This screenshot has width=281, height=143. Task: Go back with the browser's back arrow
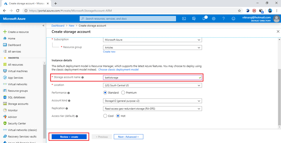tap(4, 11)
